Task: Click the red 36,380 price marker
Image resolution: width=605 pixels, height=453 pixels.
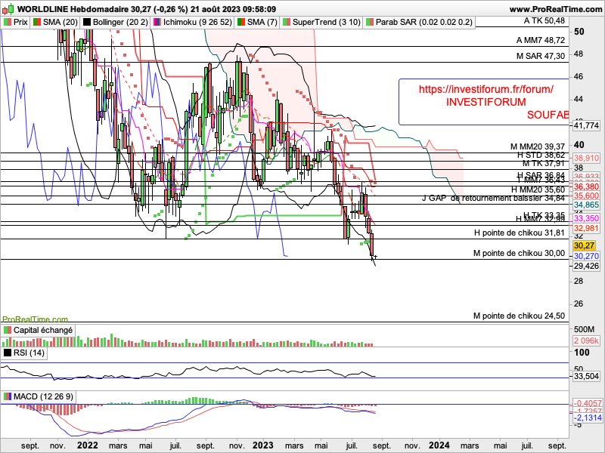Action: pos(587,186)
